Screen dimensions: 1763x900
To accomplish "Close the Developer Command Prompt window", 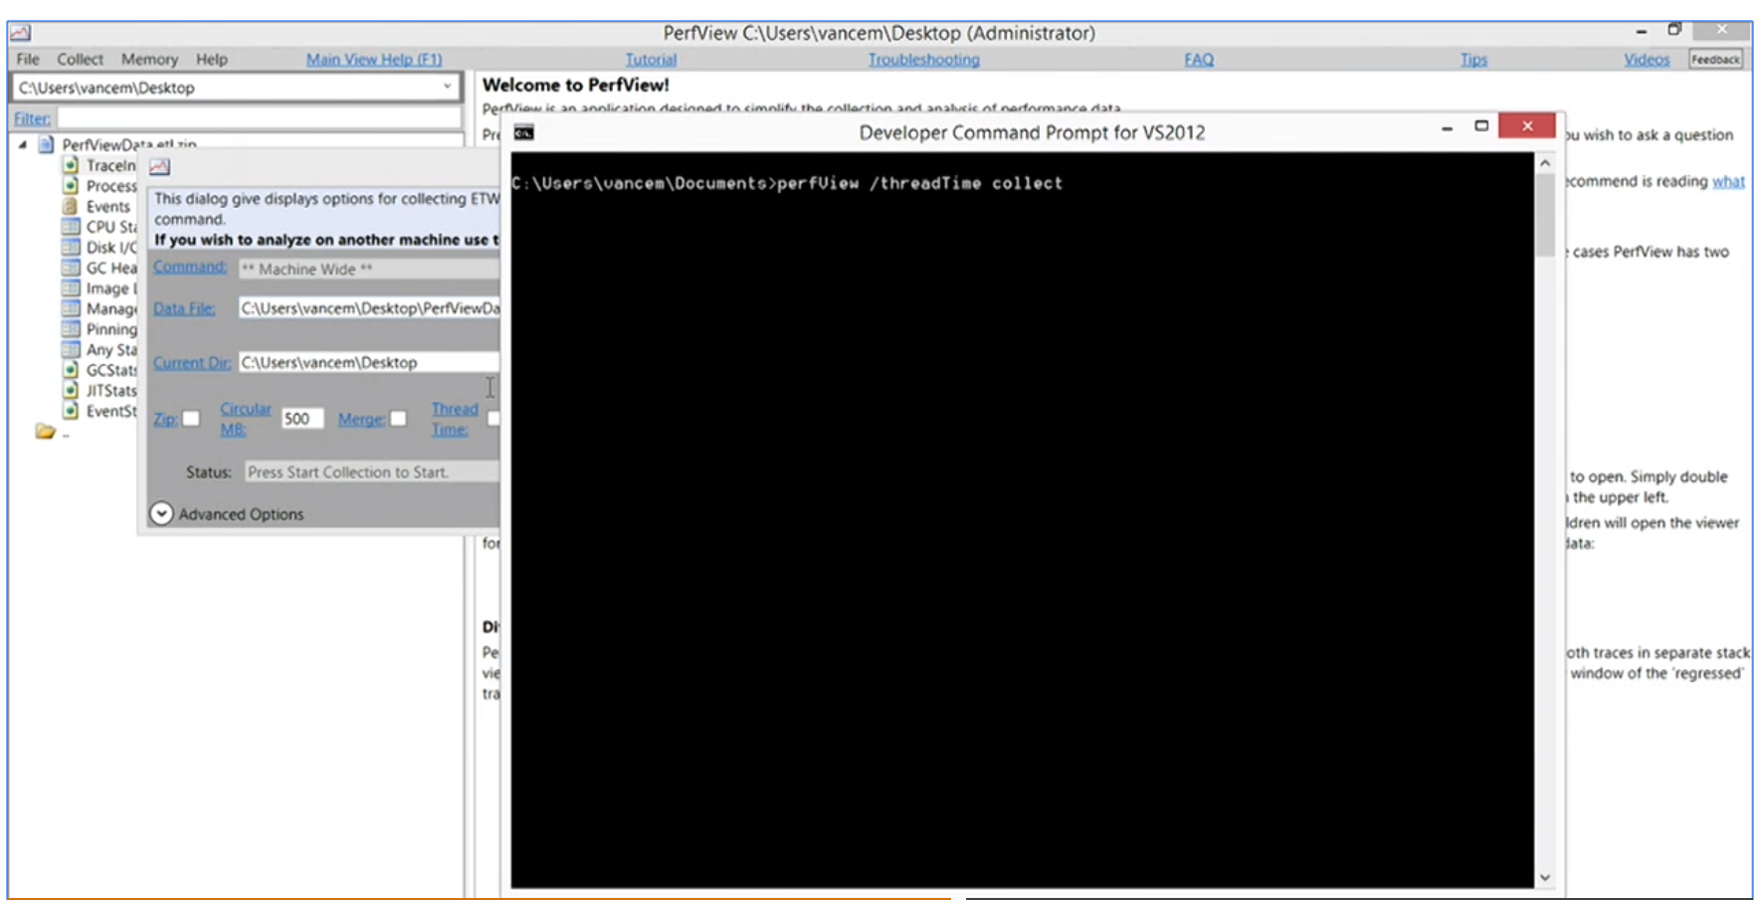I will (1527, 125).
